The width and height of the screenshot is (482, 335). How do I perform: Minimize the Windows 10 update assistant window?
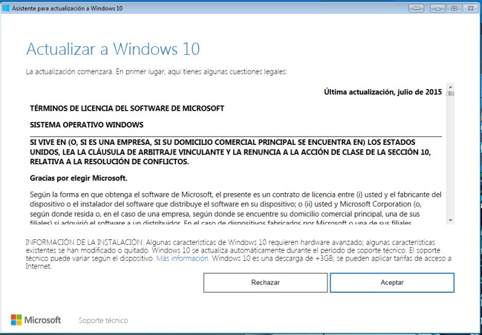point(438,8)
